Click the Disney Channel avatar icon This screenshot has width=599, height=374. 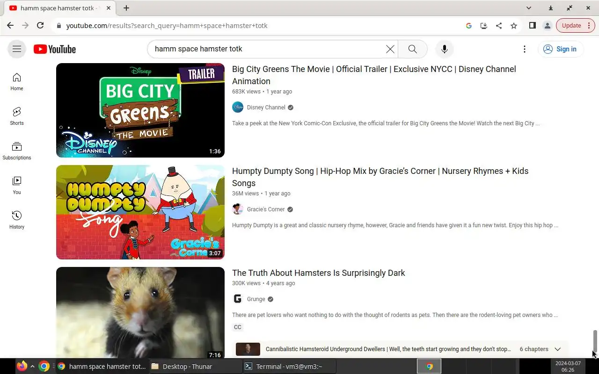[x=238, y=108]
